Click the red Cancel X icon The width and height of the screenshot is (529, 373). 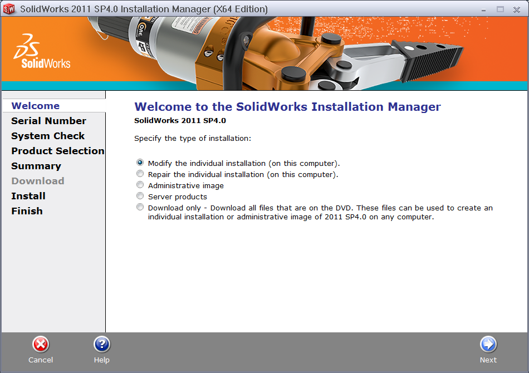coord(41,345)
